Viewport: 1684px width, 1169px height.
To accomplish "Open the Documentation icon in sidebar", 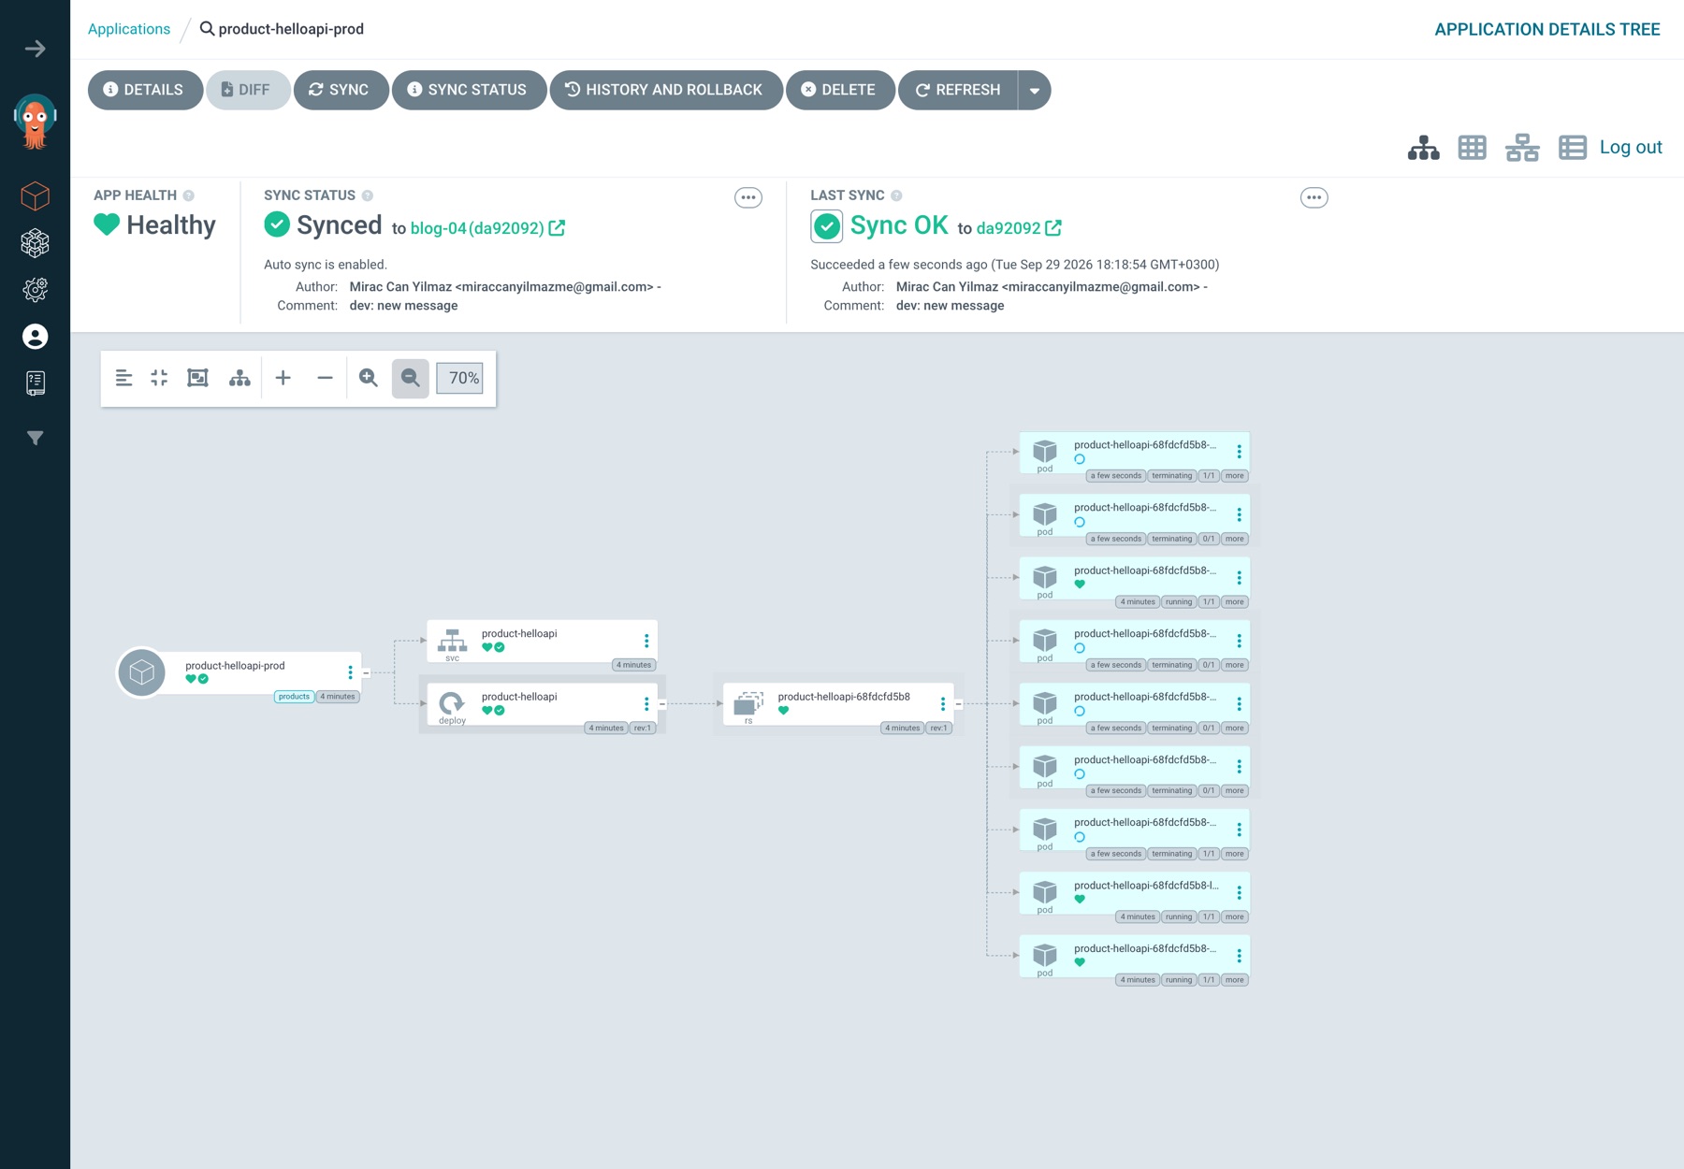I will 36,382.
